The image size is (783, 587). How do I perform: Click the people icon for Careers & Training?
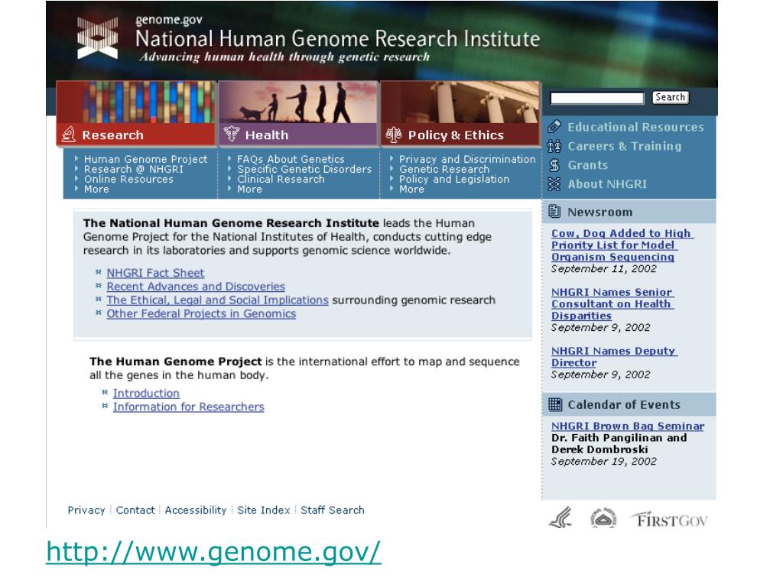point(554,146)
